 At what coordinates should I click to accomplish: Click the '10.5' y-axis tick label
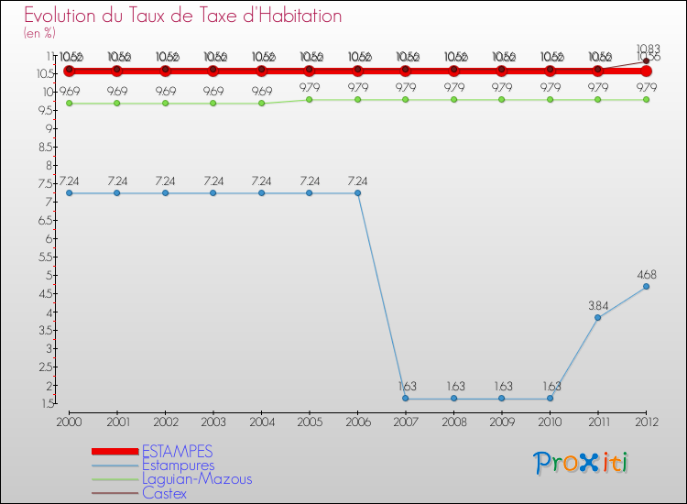45,73
